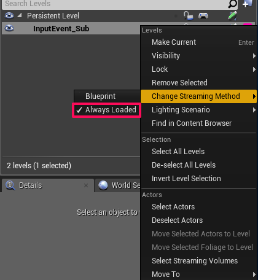
Task: Click the add level icon beside search
Action: pos(248,3)
